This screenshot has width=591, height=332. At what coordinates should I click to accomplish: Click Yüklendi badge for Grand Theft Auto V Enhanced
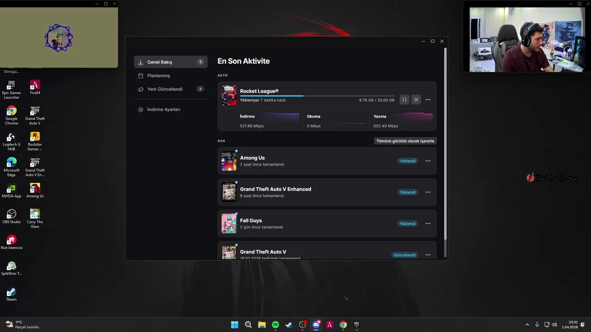coord(408,192)
